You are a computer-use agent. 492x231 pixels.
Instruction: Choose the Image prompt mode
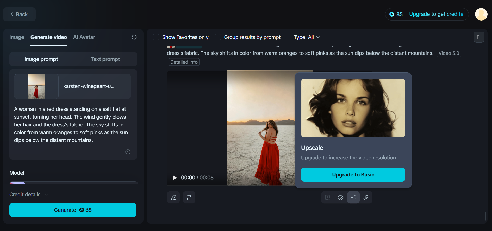click(x=41, y=59)
